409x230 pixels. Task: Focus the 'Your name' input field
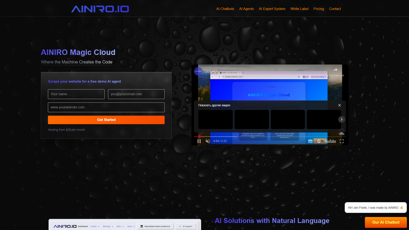(76, 94)
